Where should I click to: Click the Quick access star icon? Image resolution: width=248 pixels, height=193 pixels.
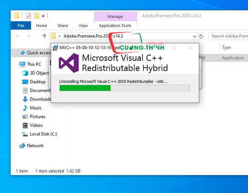(x=23, y=52)
